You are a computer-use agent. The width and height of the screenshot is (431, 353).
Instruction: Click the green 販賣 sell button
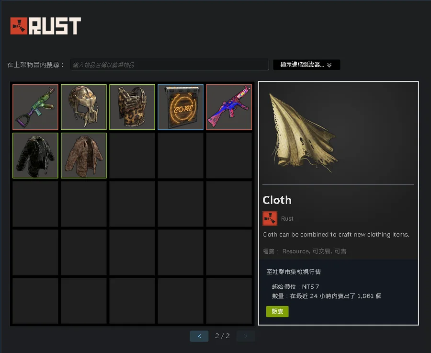point(277,311)
